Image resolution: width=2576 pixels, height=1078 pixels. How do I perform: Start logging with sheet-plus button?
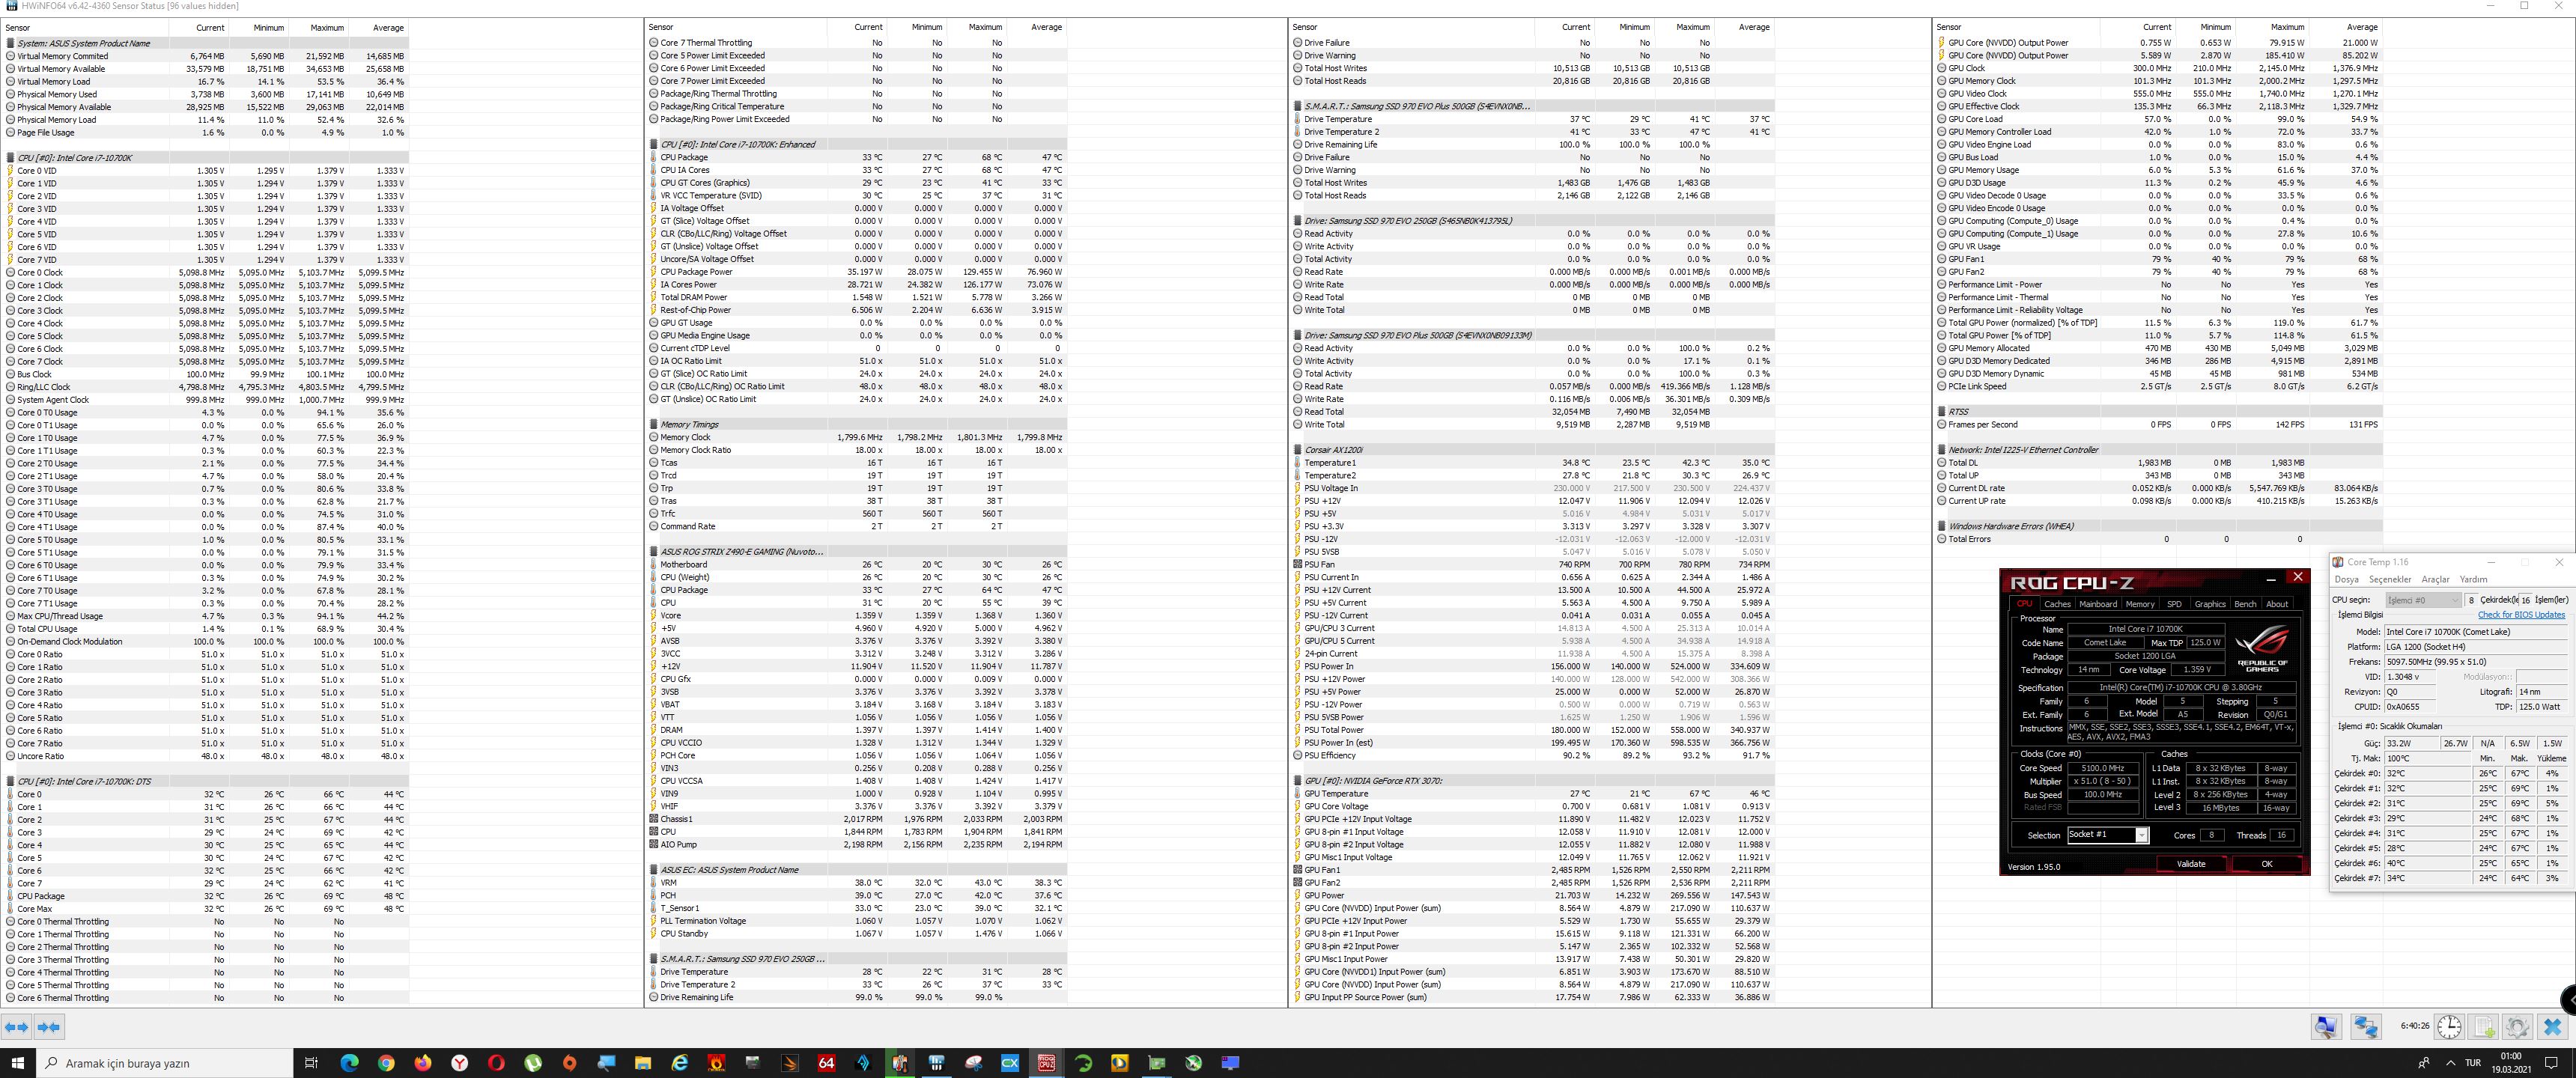2483,1027
